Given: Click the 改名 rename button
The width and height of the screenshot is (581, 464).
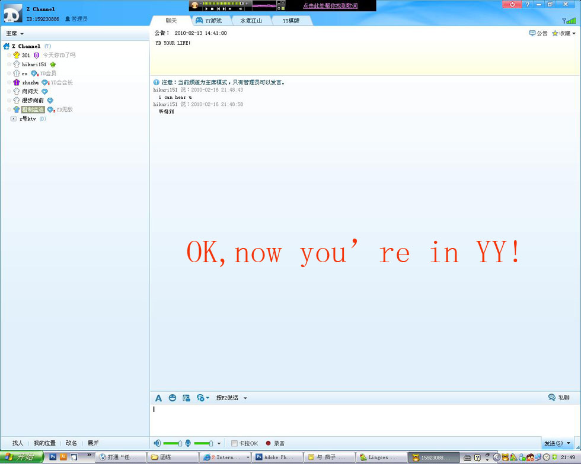Looking at the screenshot, I should tap(71, 443).
